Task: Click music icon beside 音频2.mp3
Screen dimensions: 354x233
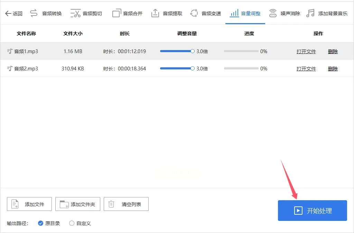Action: 10,68
